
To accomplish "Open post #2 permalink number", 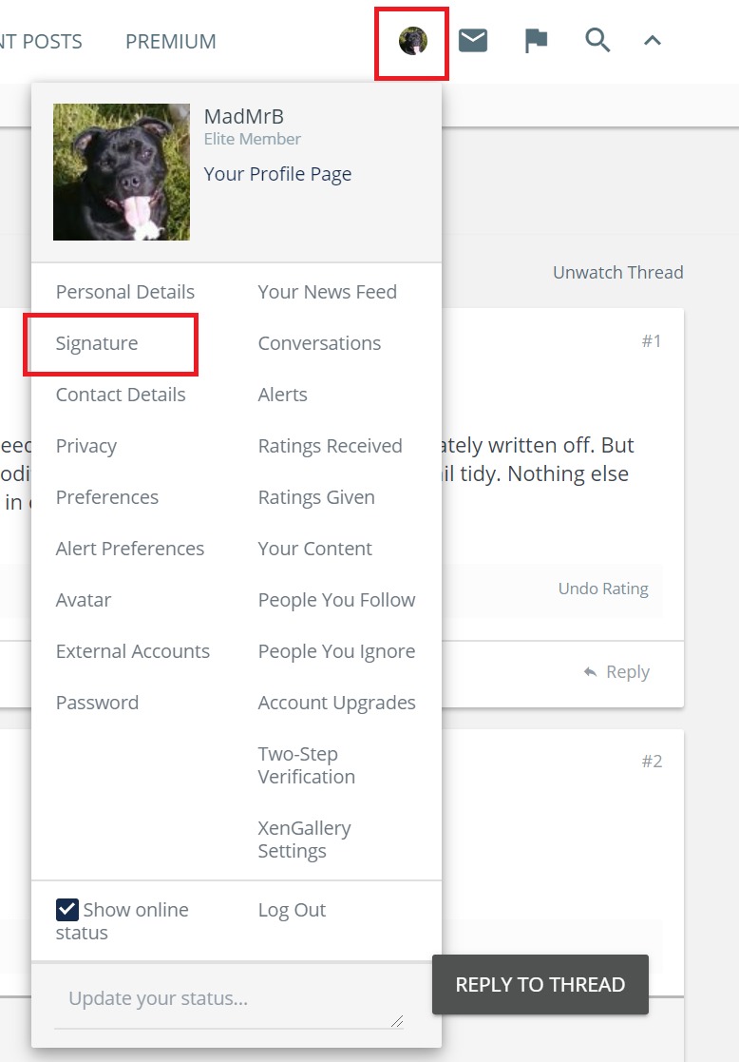I will point(652,762).
